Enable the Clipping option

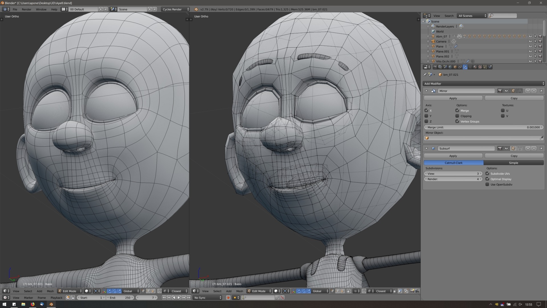coord(457,116)
